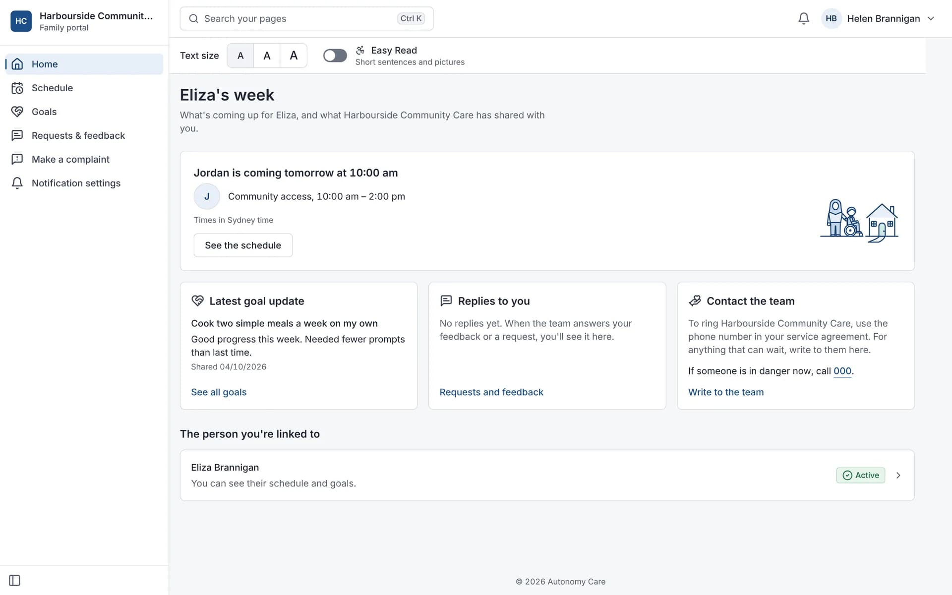Click the handshake icon beside Contact the team
The width and height of the screenshot is (952, 595).
[694, 300]
